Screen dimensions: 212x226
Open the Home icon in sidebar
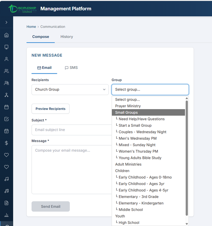(x=6, y=35)
